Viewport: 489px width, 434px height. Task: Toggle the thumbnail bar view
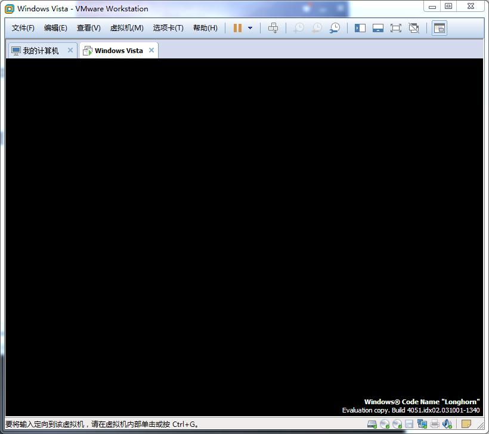[x=378, y=28]
